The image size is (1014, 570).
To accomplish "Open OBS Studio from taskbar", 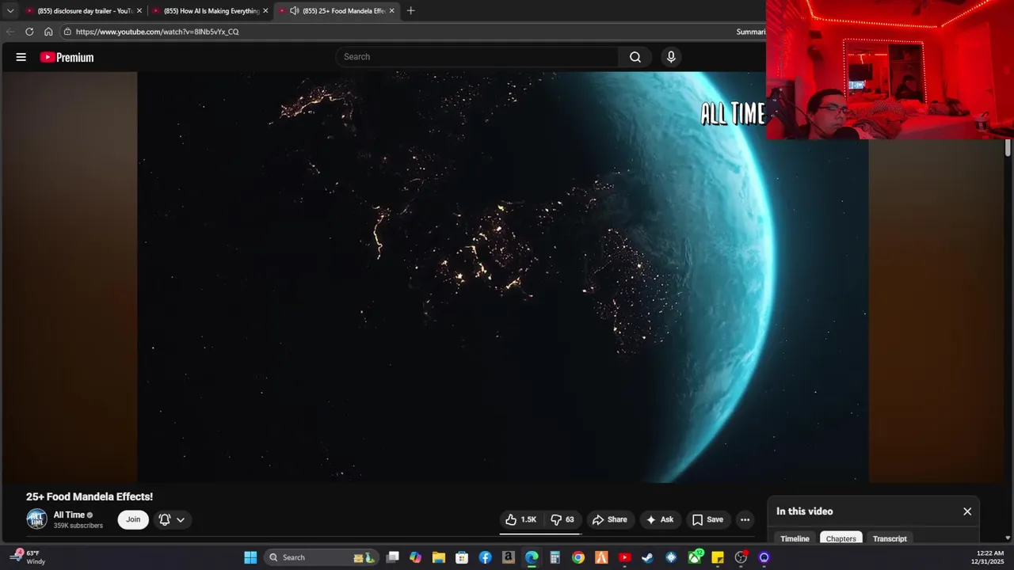I will pos(741,557).
